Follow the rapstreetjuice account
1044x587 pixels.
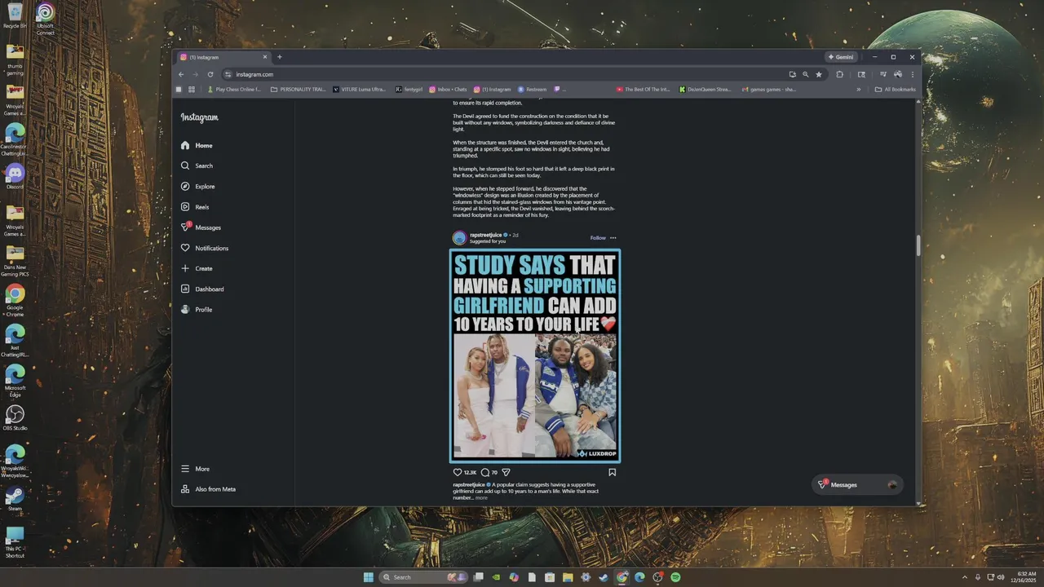click(x=598, y=238)
